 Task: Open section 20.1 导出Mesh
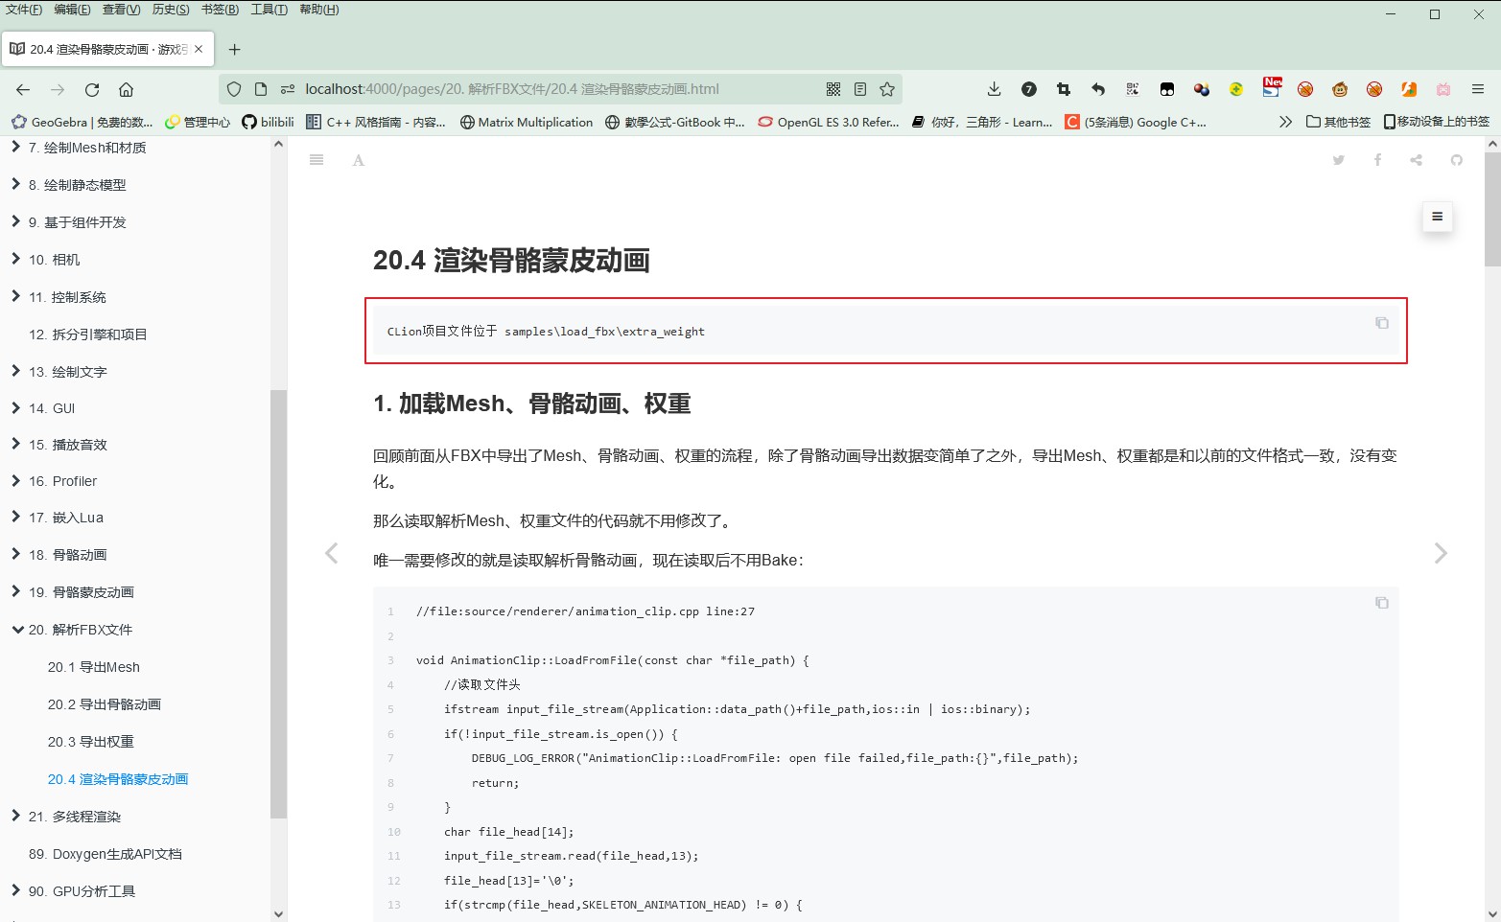click(94, 667)
